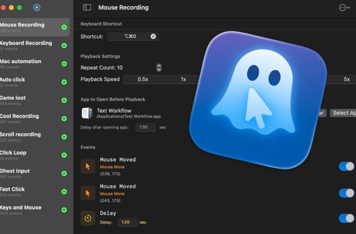This screenshot has height=234, width=356.
Task: Play the Fast Click macro
Action: pyautogui.click(x=64, y=192)
